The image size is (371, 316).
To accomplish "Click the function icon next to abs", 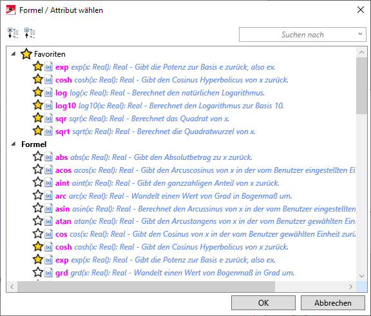I will pyautogui.click(x=48, y=157).
